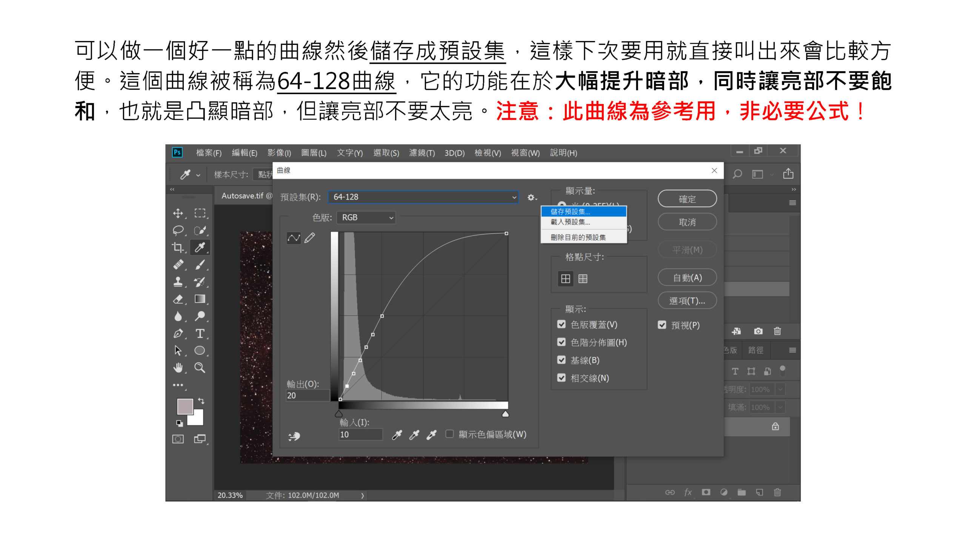This screenshot has width=966, height=543.
Task: Open the preset gear options menu
Action: coord(532,197)
